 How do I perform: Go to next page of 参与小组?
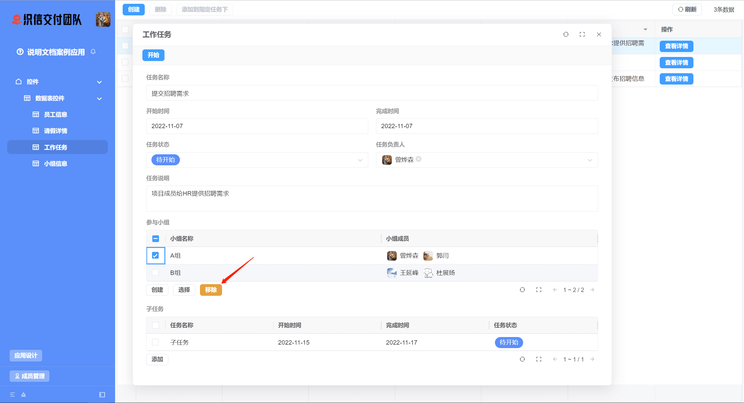pyautogui.click(x=592, y=290)
